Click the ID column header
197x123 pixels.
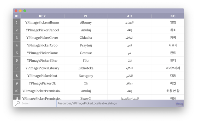coord(17,16)
